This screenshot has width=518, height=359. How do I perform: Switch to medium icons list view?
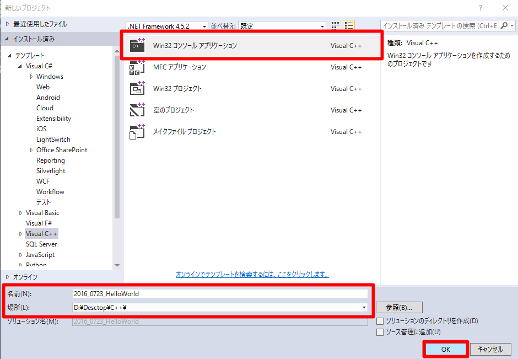point(349,25)
